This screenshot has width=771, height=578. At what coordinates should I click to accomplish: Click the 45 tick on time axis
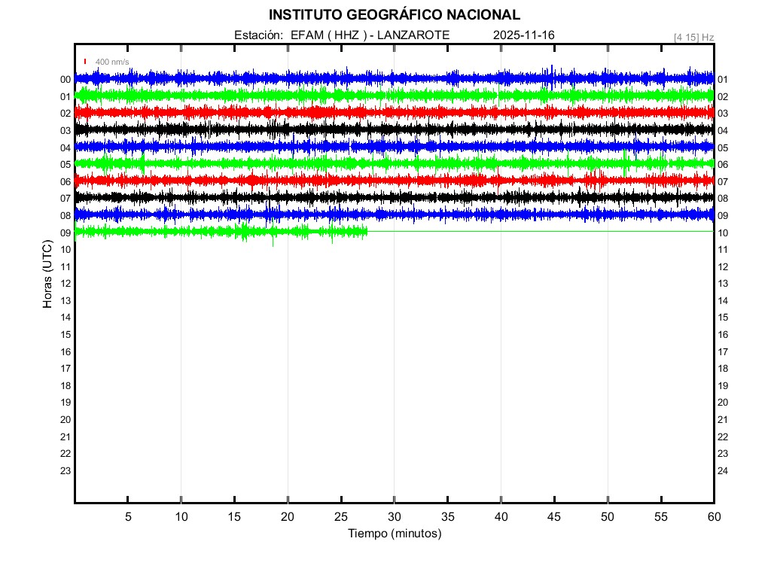554,517
